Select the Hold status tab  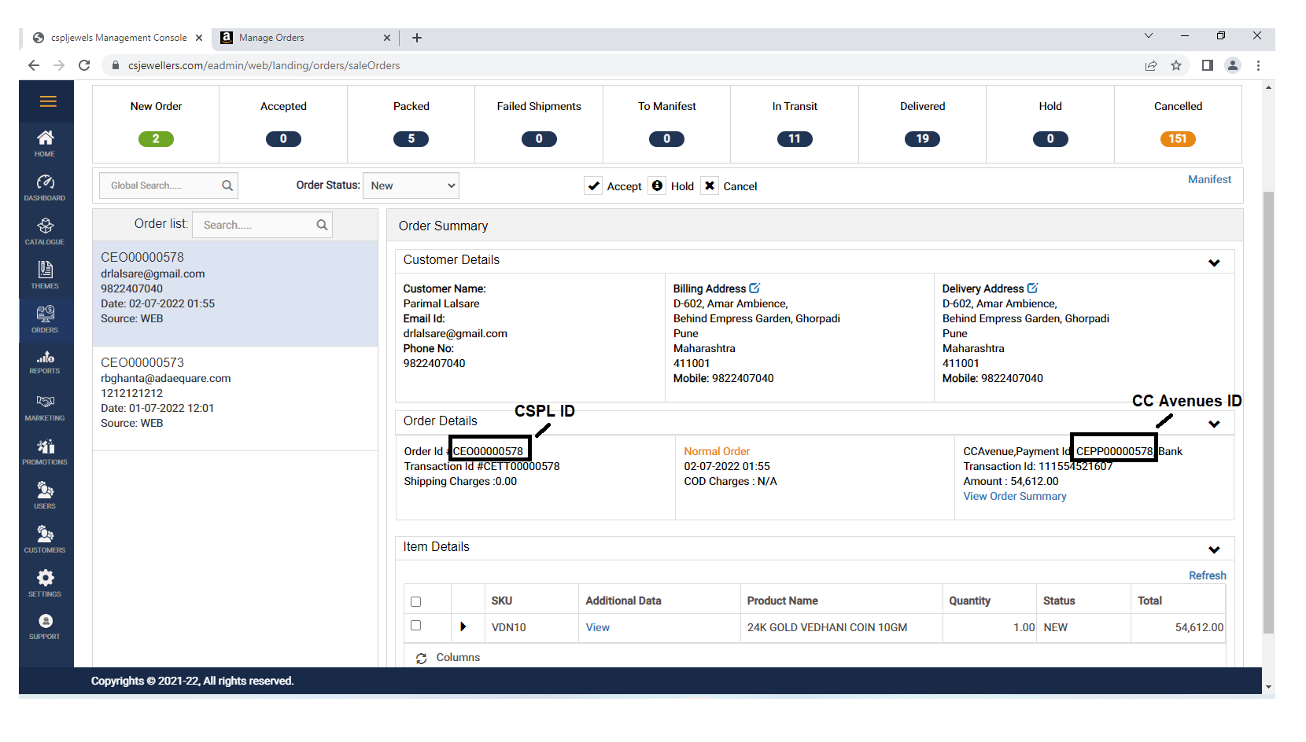pyautogui.click(x=1050, y=123)
